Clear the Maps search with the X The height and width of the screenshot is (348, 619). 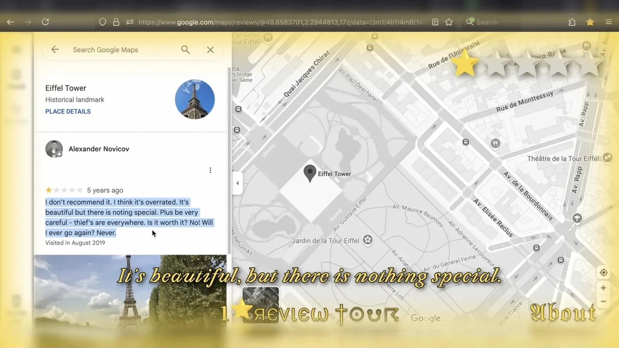click(210, 50)
